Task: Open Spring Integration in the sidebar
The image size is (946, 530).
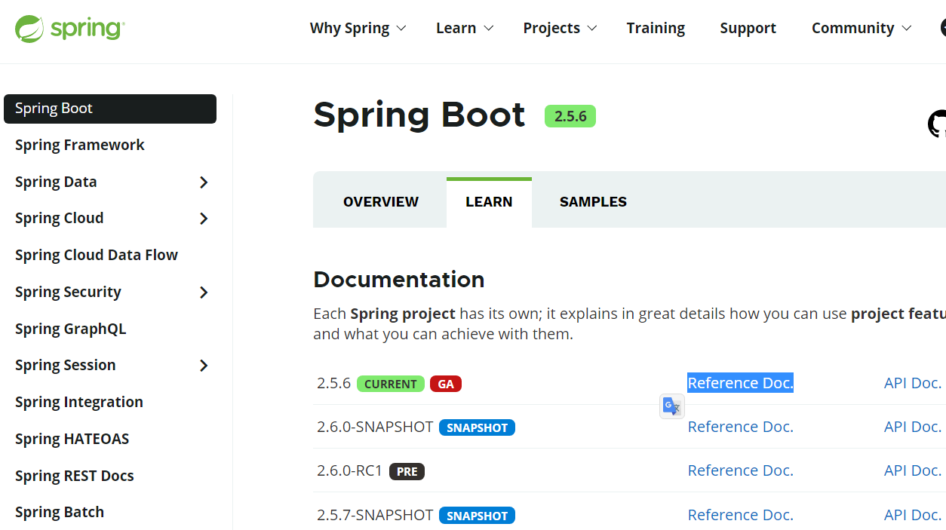Action: [x=78, y=402]
